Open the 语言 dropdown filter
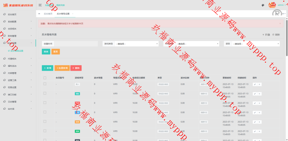The image size is (288, 141). click(255, 44)
